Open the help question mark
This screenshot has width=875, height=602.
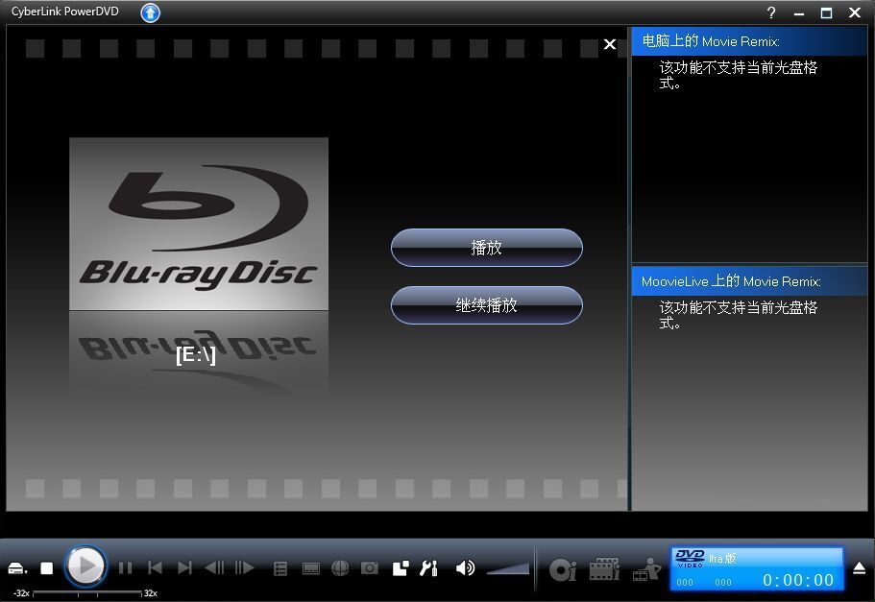pyautogui.click(x=770, y=12)
